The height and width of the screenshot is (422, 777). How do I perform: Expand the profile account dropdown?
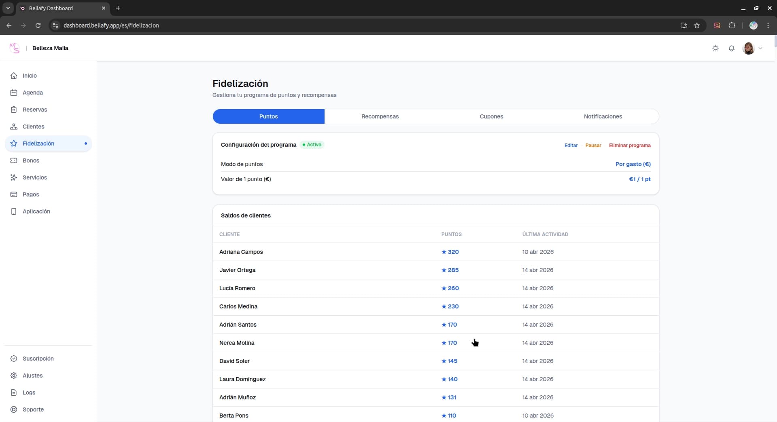coord(753,48)
